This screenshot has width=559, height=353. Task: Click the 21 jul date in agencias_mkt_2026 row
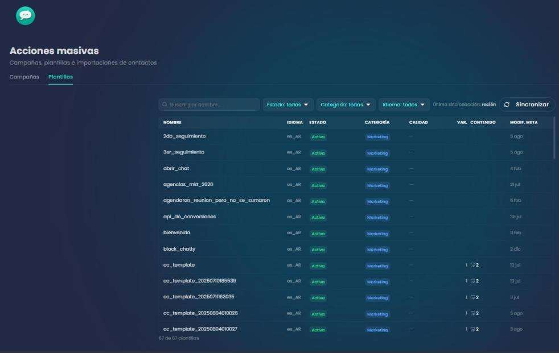coord(515,185)
